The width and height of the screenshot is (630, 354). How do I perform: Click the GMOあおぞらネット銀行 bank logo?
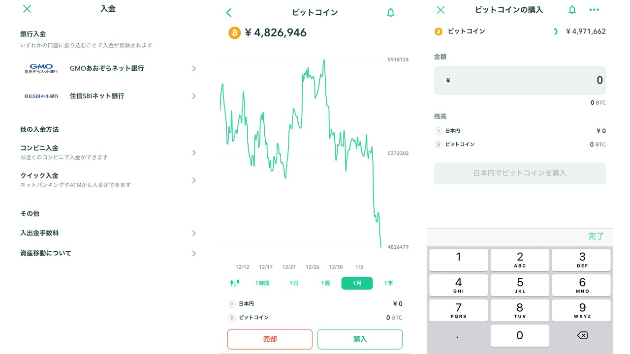tap(42, 68)
